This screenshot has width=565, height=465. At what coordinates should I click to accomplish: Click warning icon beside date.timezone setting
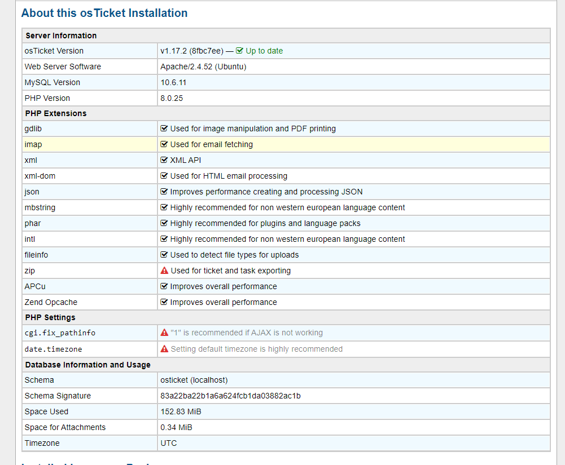point(164,349)
